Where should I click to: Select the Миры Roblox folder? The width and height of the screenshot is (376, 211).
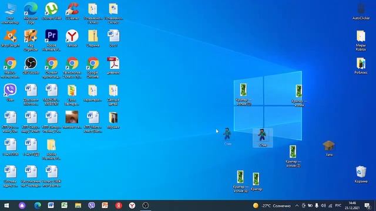pos(361,40)
